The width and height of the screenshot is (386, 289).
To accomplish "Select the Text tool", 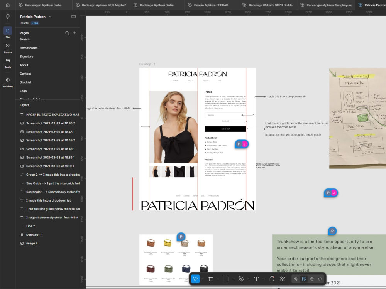I will [x=256, y=279].
